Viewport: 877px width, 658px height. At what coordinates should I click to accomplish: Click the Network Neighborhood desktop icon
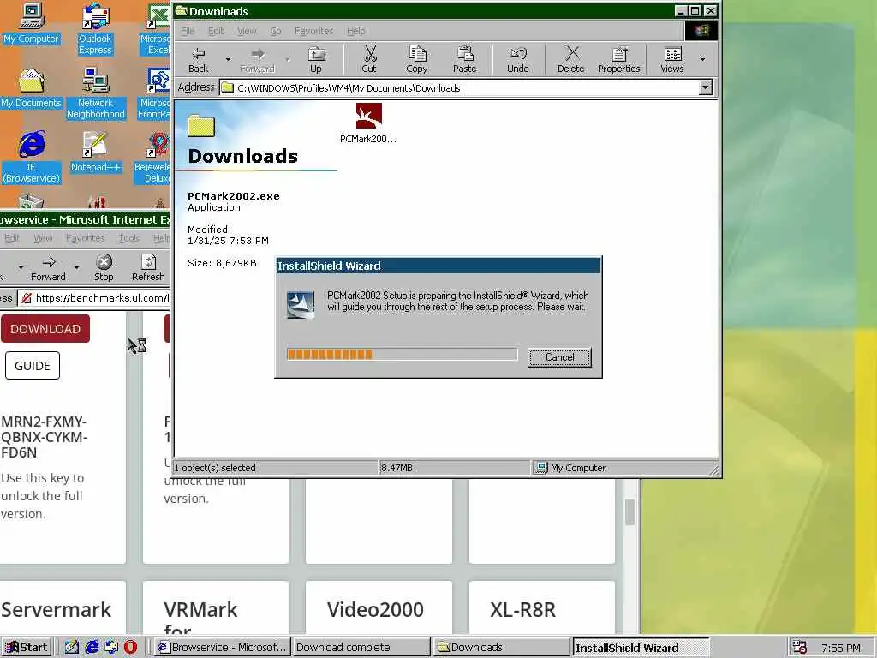click(x=95, y=93)
